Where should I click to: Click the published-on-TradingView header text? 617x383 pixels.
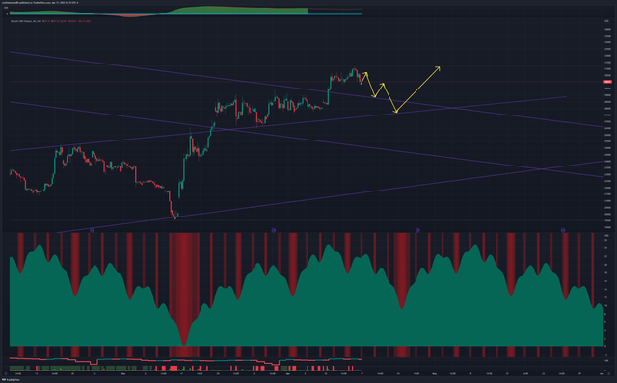[x=40, y=2]
